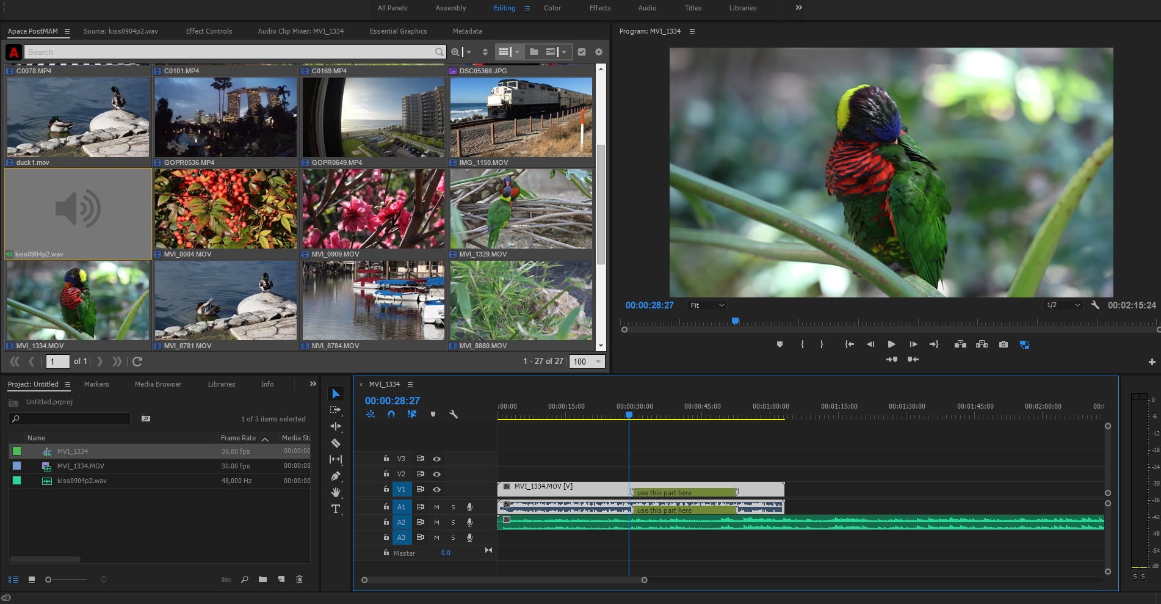Select the Ripple Edit tool
1161x604 pixels.
pos(336,426)
